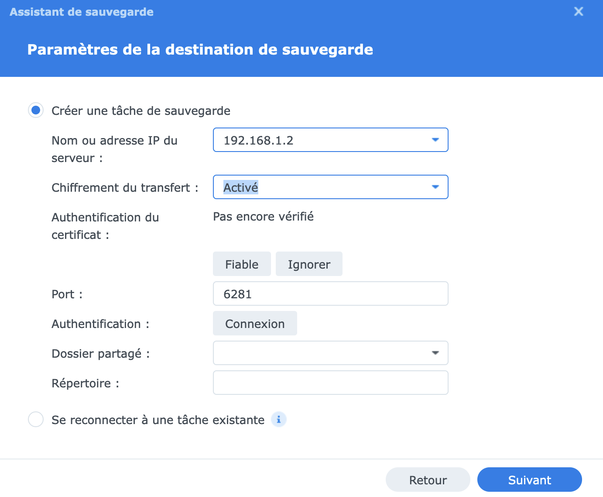603x497 pixels.
Task: Click inside the empty Dossier partagé box
Action: (x=319, y=353)
